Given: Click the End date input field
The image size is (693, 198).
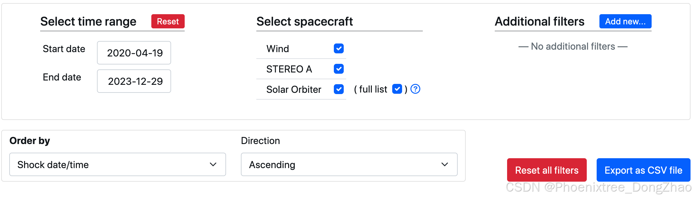Looking at the screenshot, I should [134, 81].
